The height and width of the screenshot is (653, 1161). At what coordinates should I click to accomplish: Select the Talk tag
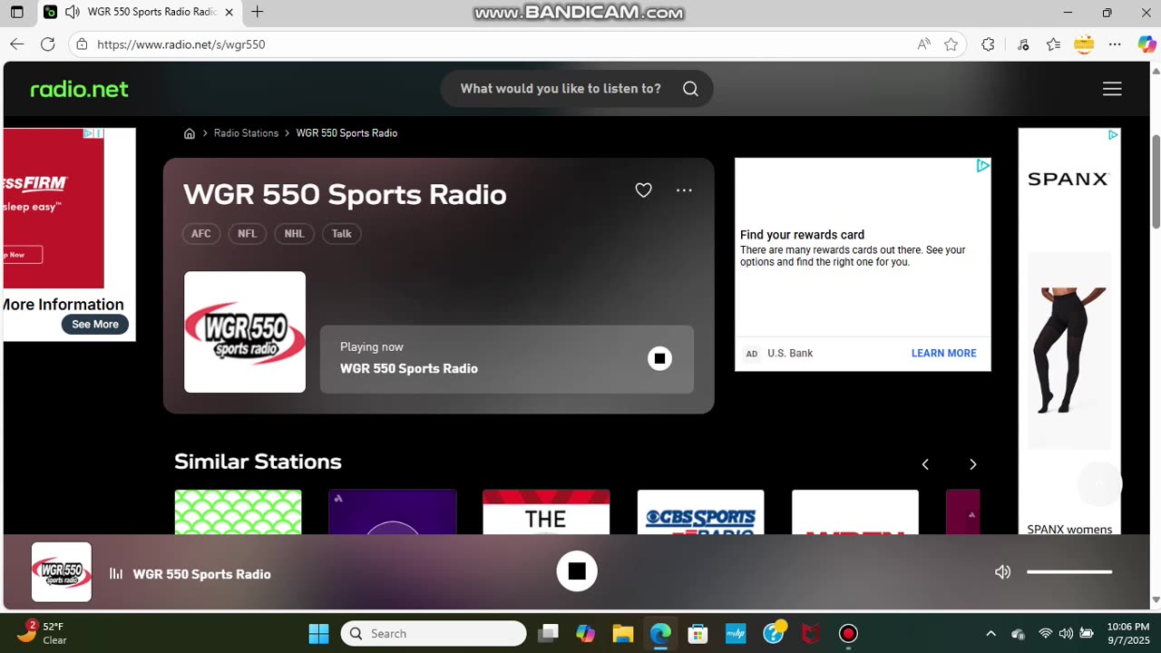click(x=342, y=234)
